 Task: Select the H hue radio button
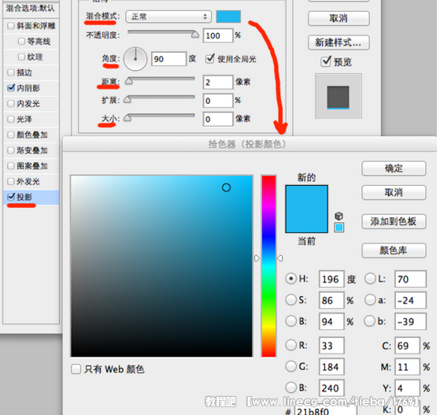[x=291, y=279]
